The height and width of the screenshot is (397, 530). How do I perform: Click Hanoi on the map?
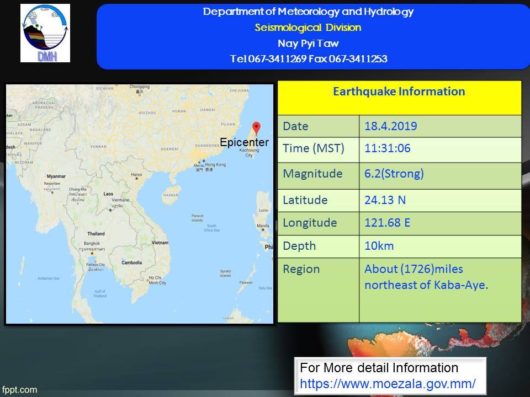pos(136,175)
